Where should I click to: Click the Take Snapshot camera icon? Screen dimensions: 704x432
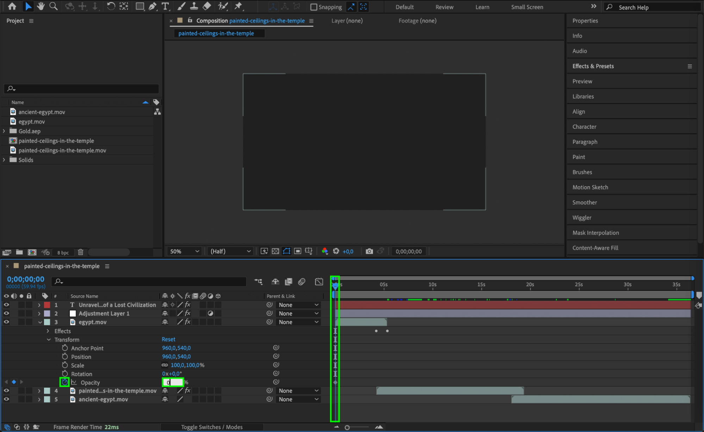(369, 251)
